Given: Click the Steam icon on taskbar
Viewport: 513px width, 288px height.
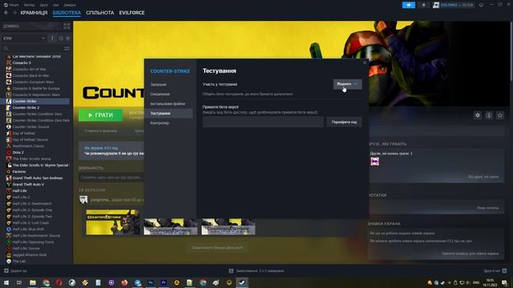Looking at the screenshot, I should 242,282.
